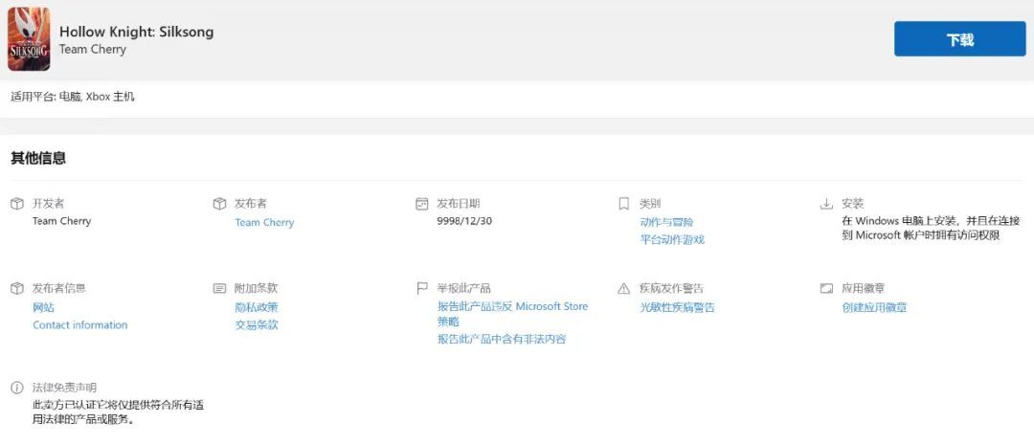Click the 应用徽章 label
1034x445 pixels.
click(864, 288)
